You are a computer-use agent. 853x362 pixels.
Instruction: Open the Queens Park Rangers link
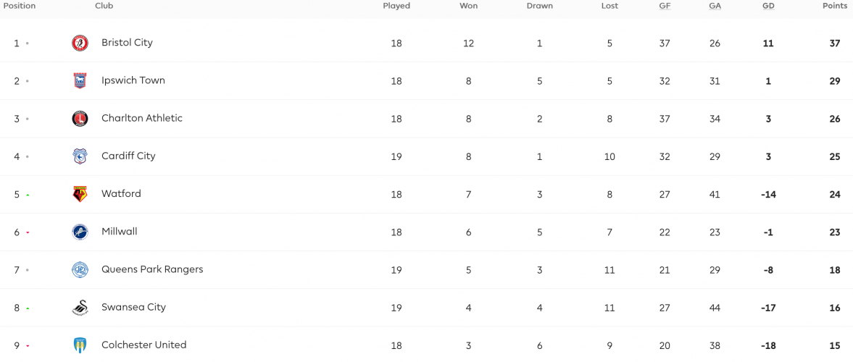click(x=152, y=269)
